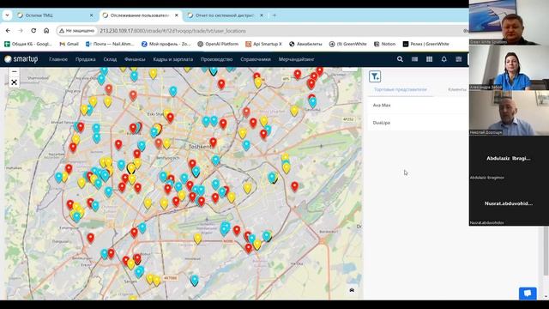Switch to Остатки ТМЦ tab
The height and width of the screenshot is (309, 549).
click(55, 15)
